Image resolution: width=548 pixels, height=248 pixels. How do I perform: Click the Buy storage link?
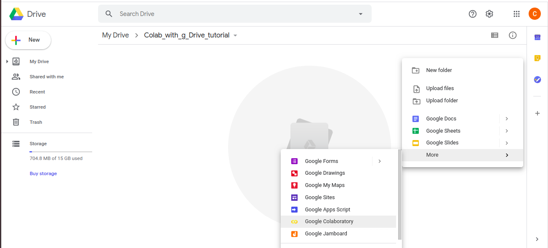tap(43, 173)
